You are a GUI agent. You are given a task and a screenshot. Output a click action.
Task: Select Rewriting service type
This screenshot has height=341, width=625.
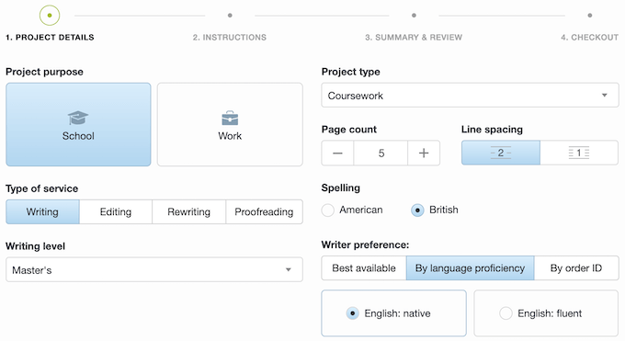(x=189, y=211)
